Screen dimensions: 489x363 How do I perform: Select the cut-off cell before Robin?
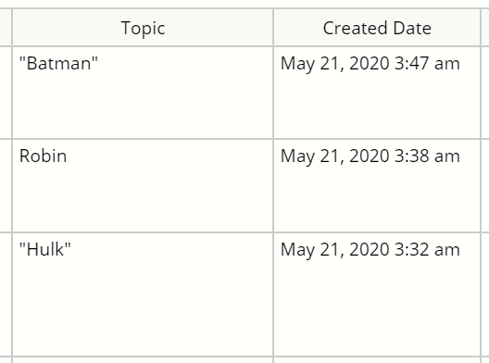(x=6, y=186)
